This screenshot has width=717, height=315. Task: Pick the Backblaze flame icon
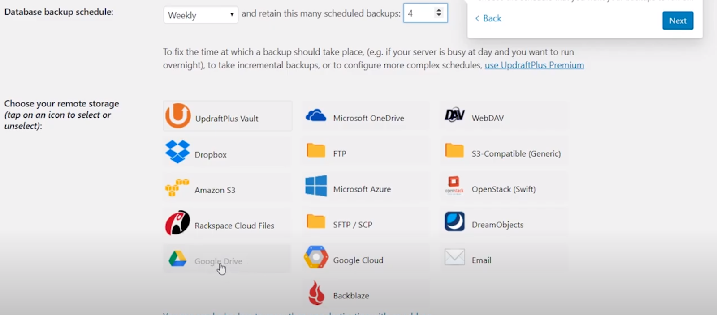point(316,293)
